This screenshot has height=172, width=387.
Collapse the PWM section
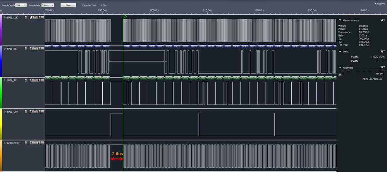click(x=340, y=52)
